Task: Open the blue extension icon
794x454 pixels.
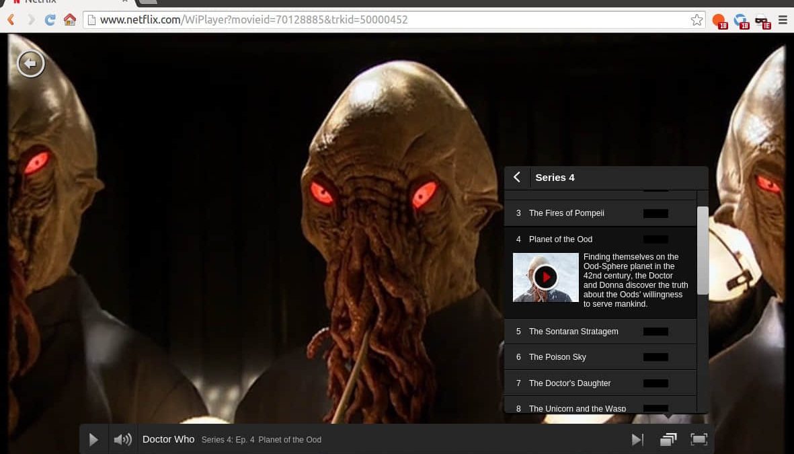Action: tap(741, 21)
